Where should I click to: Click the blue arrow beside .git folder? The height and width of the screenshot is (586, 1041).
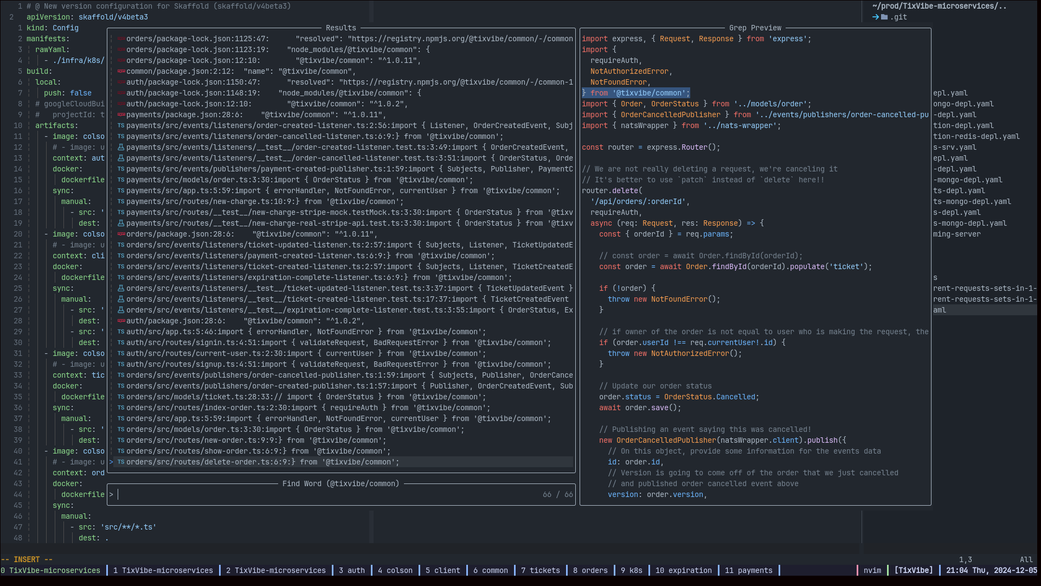(876, 17)
